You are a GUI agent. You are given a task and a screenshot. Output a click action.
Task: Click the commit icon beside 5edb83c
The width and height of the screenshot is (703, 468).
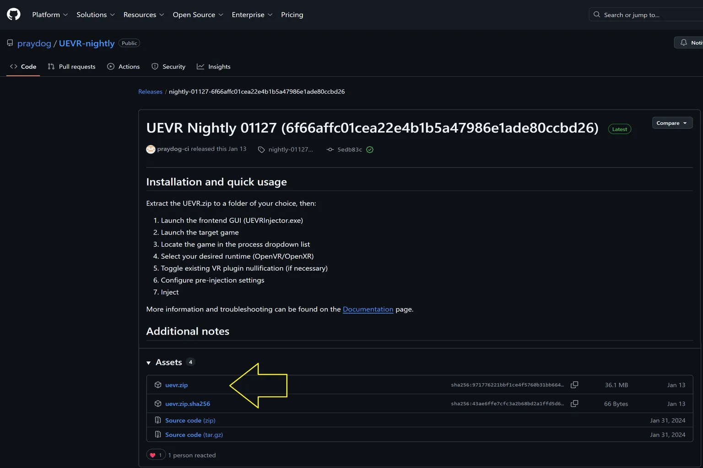pyautogui.click(x=330, y=149)
